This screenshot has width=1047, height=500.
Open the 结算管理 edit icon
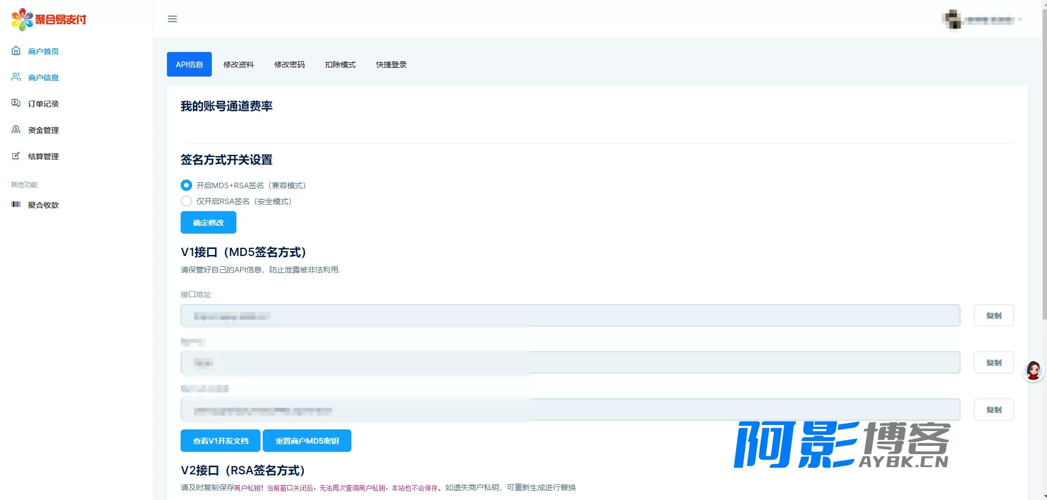[x=16, y=156]
